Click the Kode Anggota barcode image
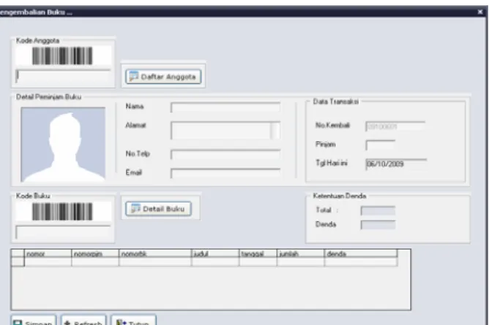 point(63,56)
